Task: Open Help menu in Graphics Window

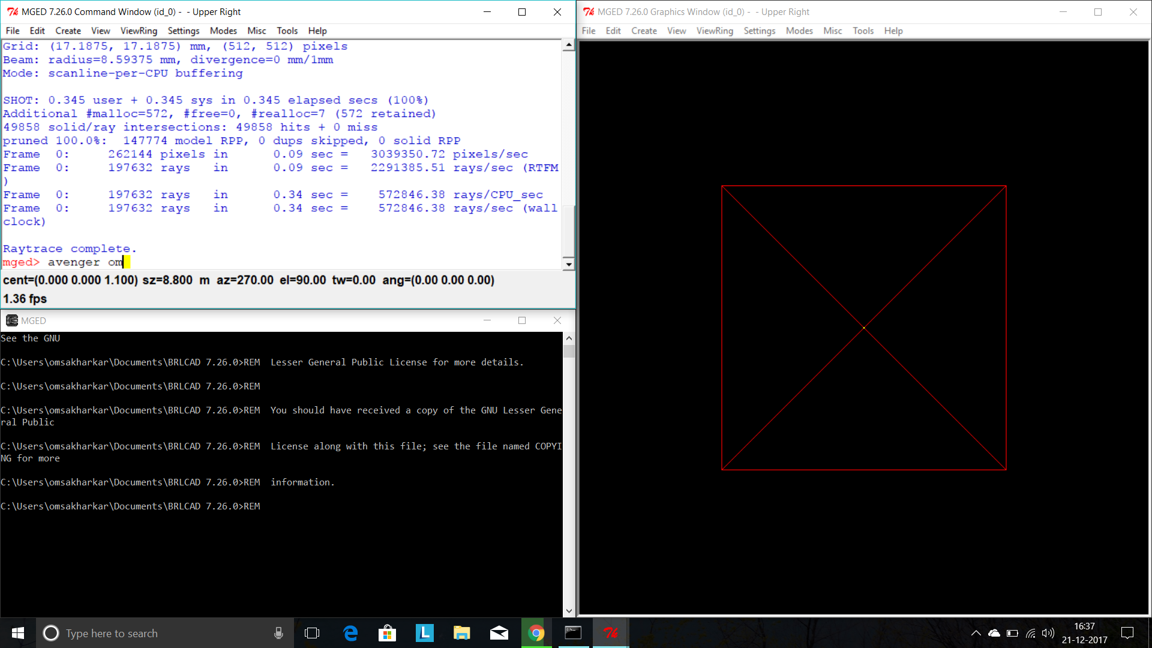Action: click(893, 31)
